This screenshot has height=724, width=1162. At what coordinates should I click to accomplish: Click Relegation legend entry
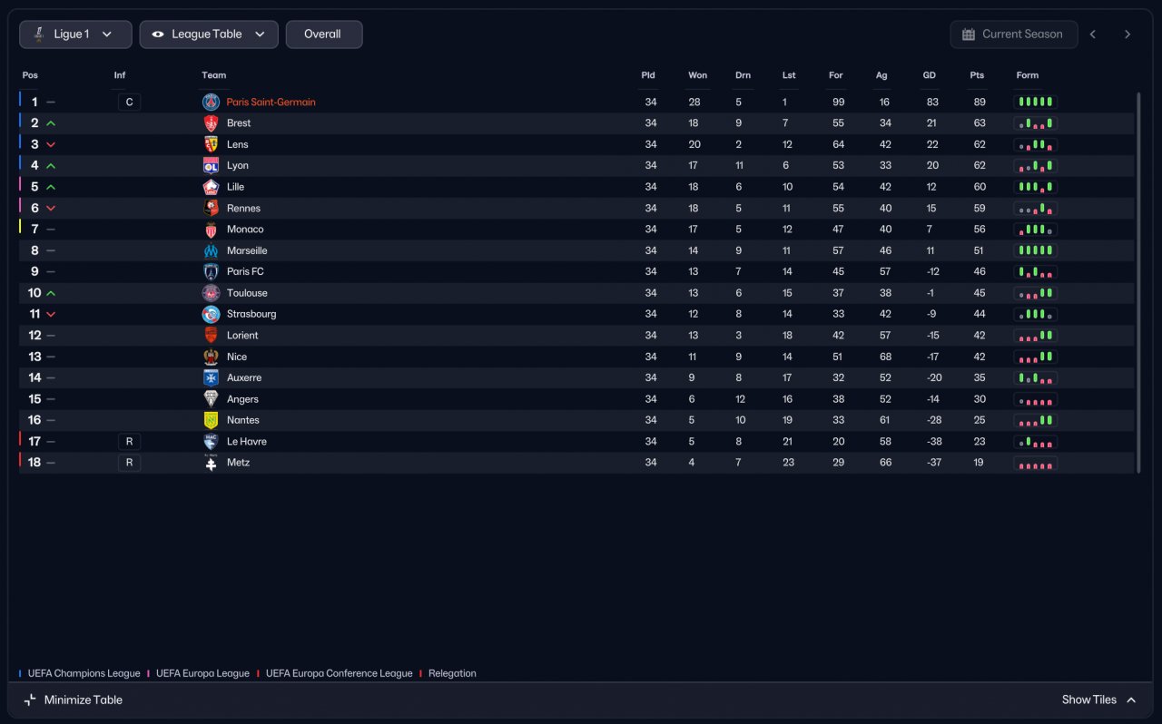[x=448, y=674]
